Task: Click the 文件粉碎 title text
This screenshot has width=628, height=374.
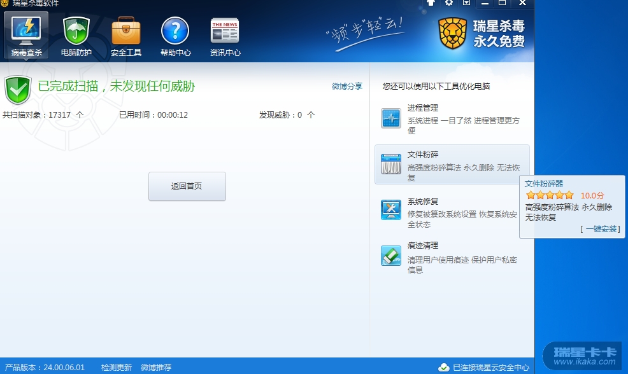Action: pyautogui.click(x=422, y=155)
